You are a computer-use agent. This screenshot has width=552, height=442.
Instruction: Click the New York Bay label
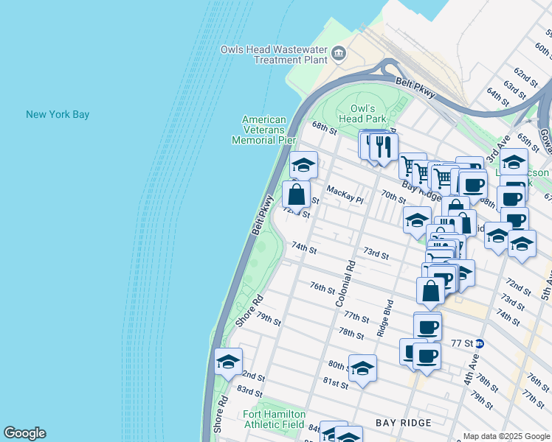pyautogui.click(x=58, y=114)
